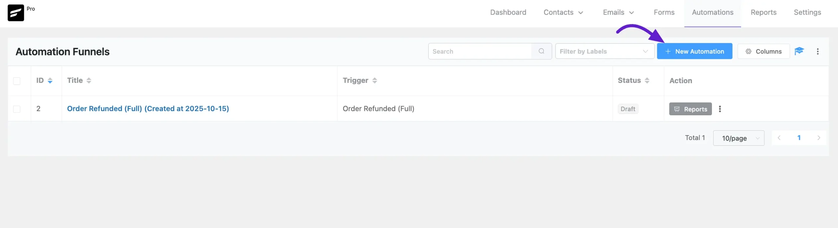This screenshot has width=838, height=228.
Task: Sort by Status column arrows
Action: coord(647,81)
